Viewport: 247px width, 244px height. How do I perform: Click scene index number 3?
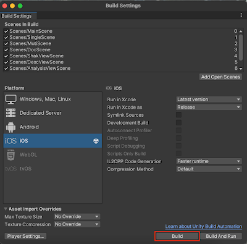tap(236, 50)
